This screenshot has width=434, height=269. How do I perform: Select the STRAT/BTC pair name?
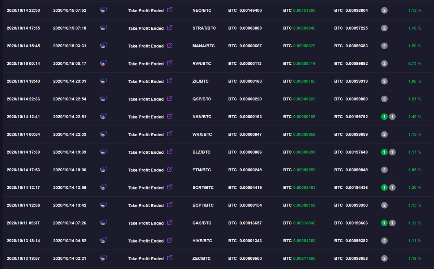pos(204,28)
